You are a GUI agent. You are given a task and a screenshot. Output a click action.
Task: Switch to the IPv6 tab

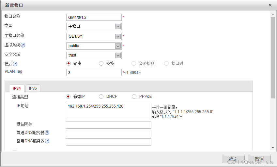pyautogui.click(x=33, y=88)
